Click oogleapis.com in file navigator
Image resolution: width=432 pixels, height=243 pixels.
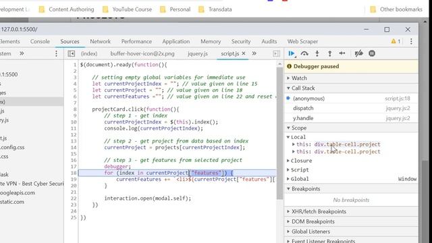(x=18, y=192)
